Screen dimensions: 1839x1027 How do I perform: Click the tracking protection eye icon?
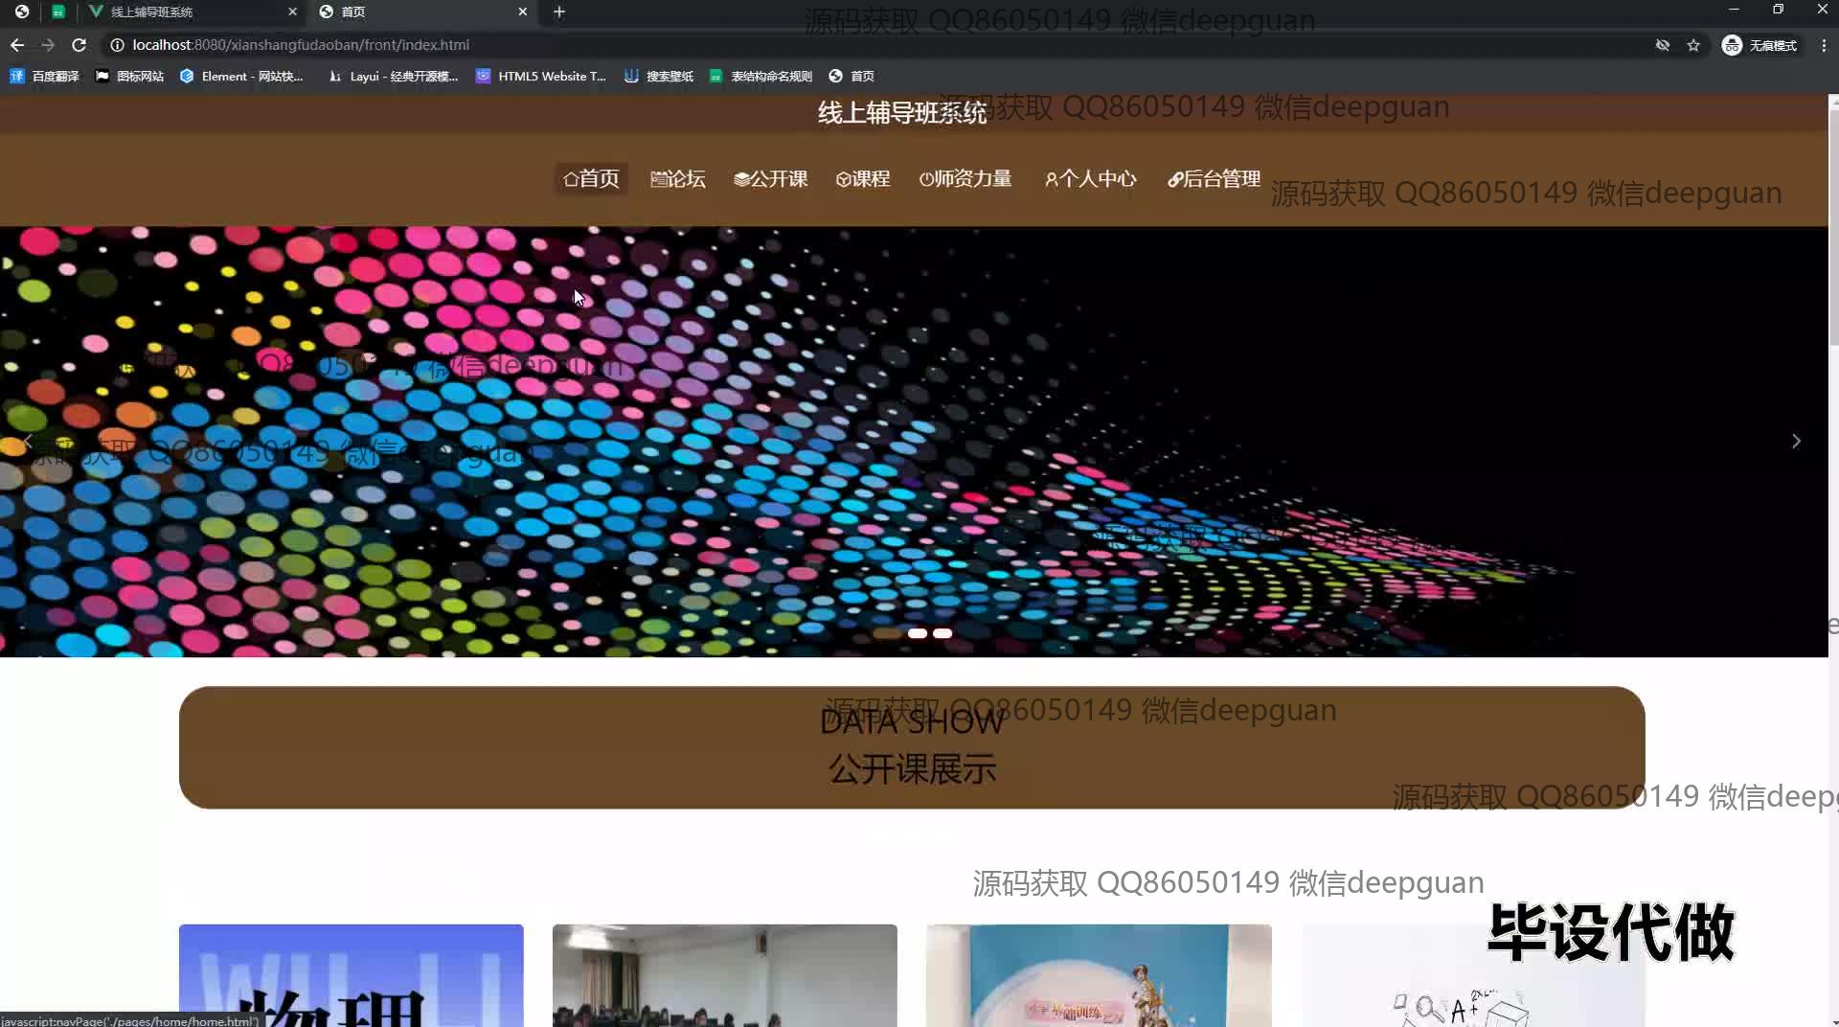click(x=1663, y=45)
